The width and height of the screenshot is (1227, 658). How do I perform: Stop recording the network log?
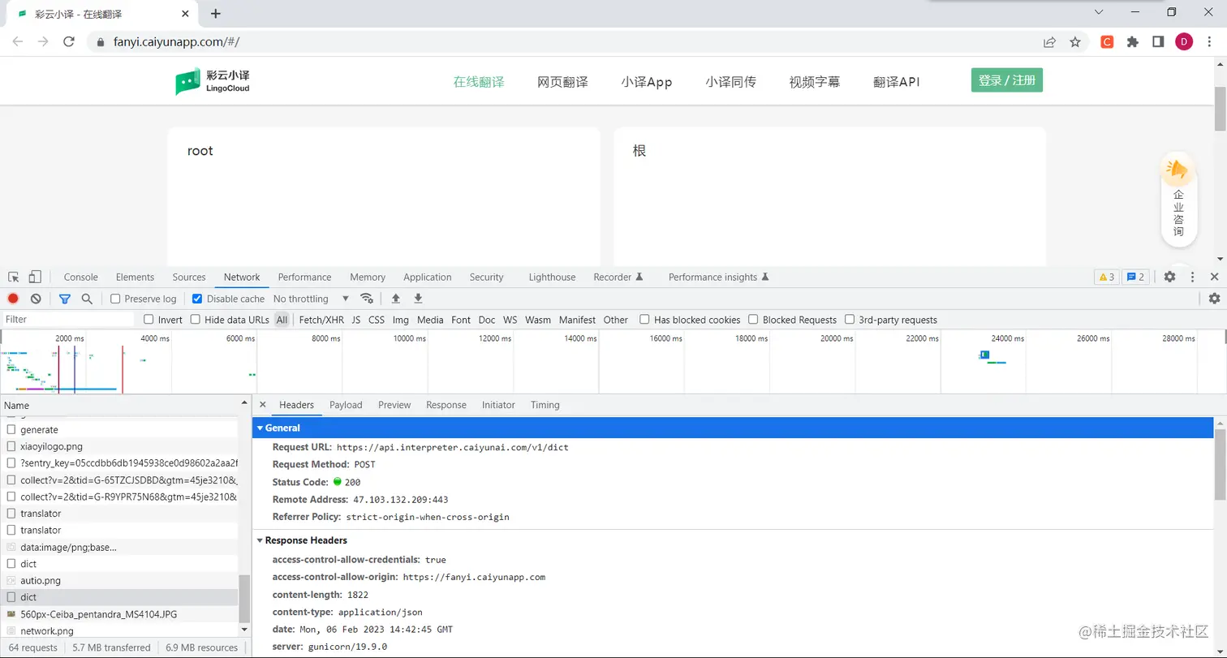click(13, 299)
